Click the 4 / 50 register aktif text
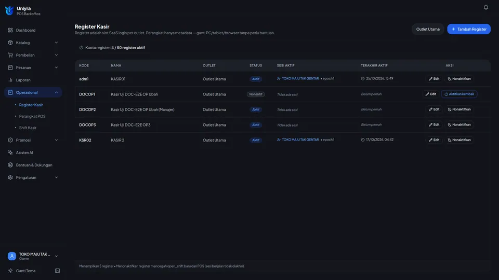This screenshot has width=499, height=280. (x=128, y=48)
